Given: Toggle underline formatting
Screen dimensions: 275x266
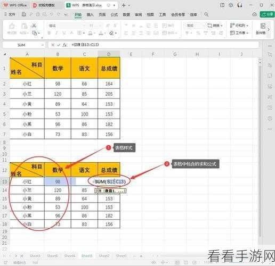Looking at the screenshot, I should 64,33.
